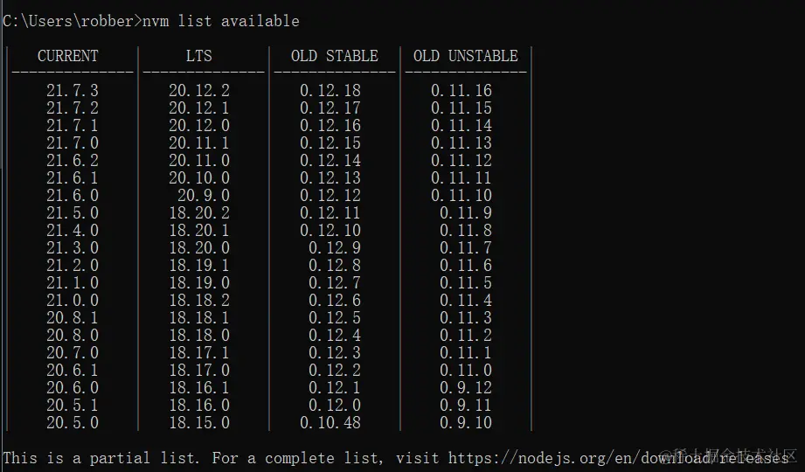Screen dimensions: 805x472
Task: Select old unstable version 0.11.16
Action: [x=461, y=91]
